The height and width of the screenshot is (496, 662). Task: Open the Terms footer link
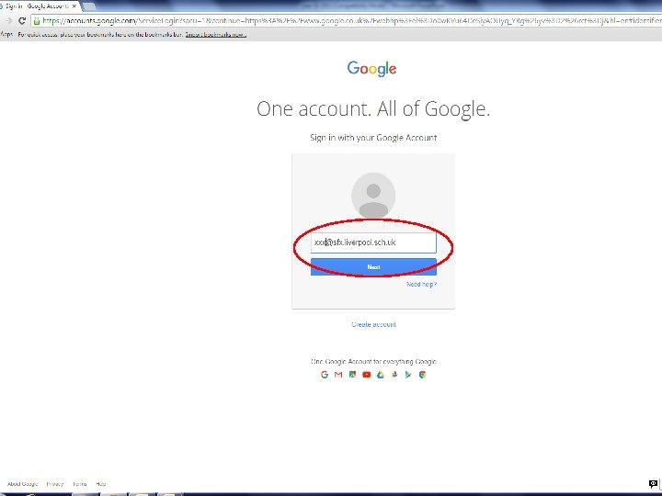(x=79, y=484)
